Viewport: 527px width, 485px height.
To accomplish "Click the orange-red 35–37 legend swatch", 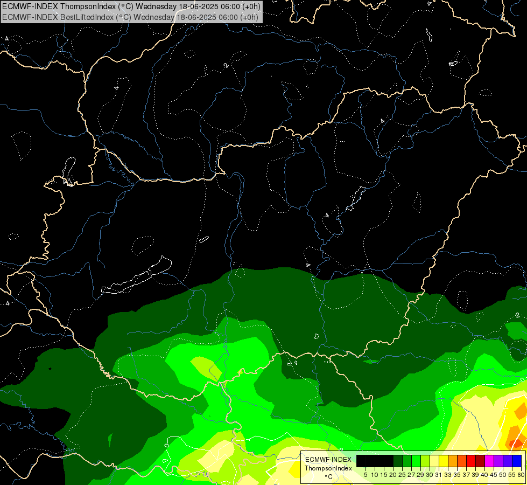I will click(x=462, y=461).
